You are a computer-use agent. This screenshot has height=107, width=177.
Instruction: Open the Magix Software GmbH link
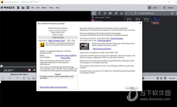57,41
